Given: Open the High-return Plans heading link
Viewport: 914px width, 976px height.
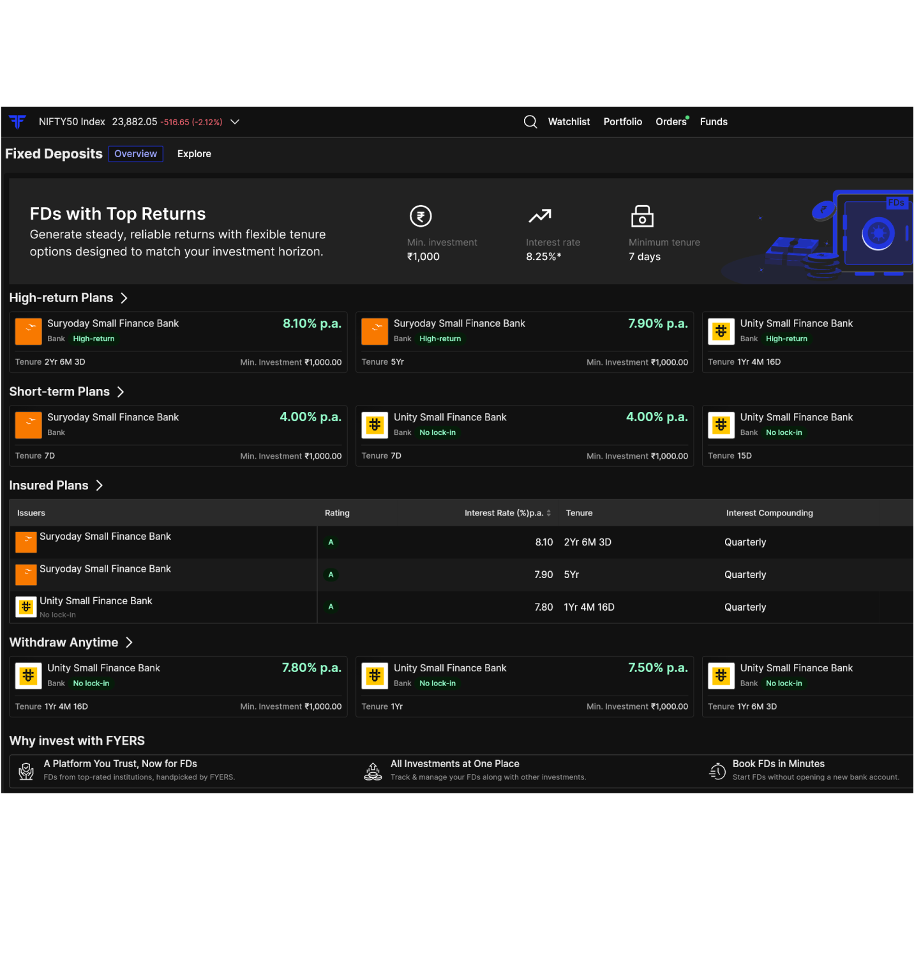Looking at the screenshot, I should click(61, 298).
